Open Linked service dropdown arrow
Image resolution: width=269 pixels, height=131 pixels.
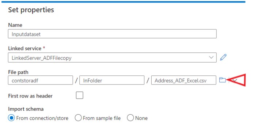click(211, 57)
